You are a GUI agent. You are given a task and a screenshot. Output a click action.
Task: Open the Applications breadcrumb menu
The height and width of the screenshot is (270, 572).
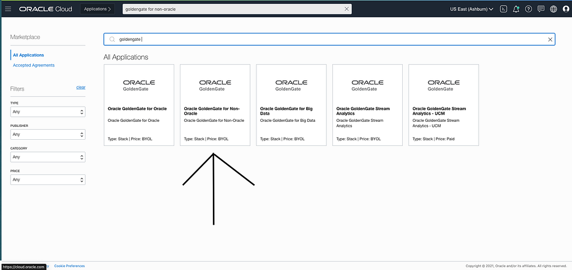(97, 9)
